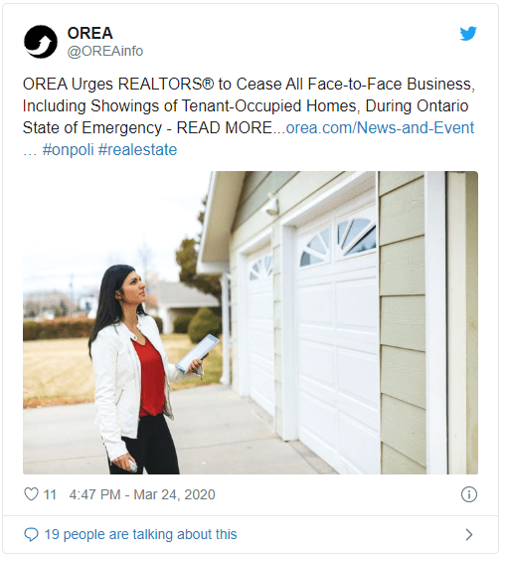Image resolution: width=508 pixels, height=564 pixels.
Task: Open OREA display name profile
Action: (89, 33)
